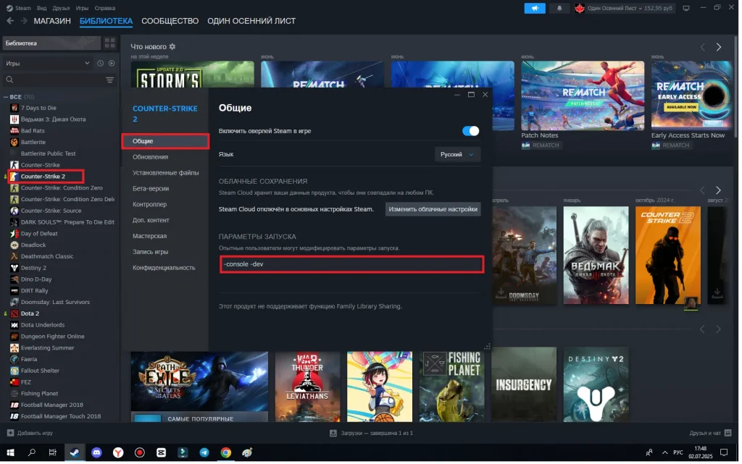Open Yandex Browser from the taskbar

118,452
